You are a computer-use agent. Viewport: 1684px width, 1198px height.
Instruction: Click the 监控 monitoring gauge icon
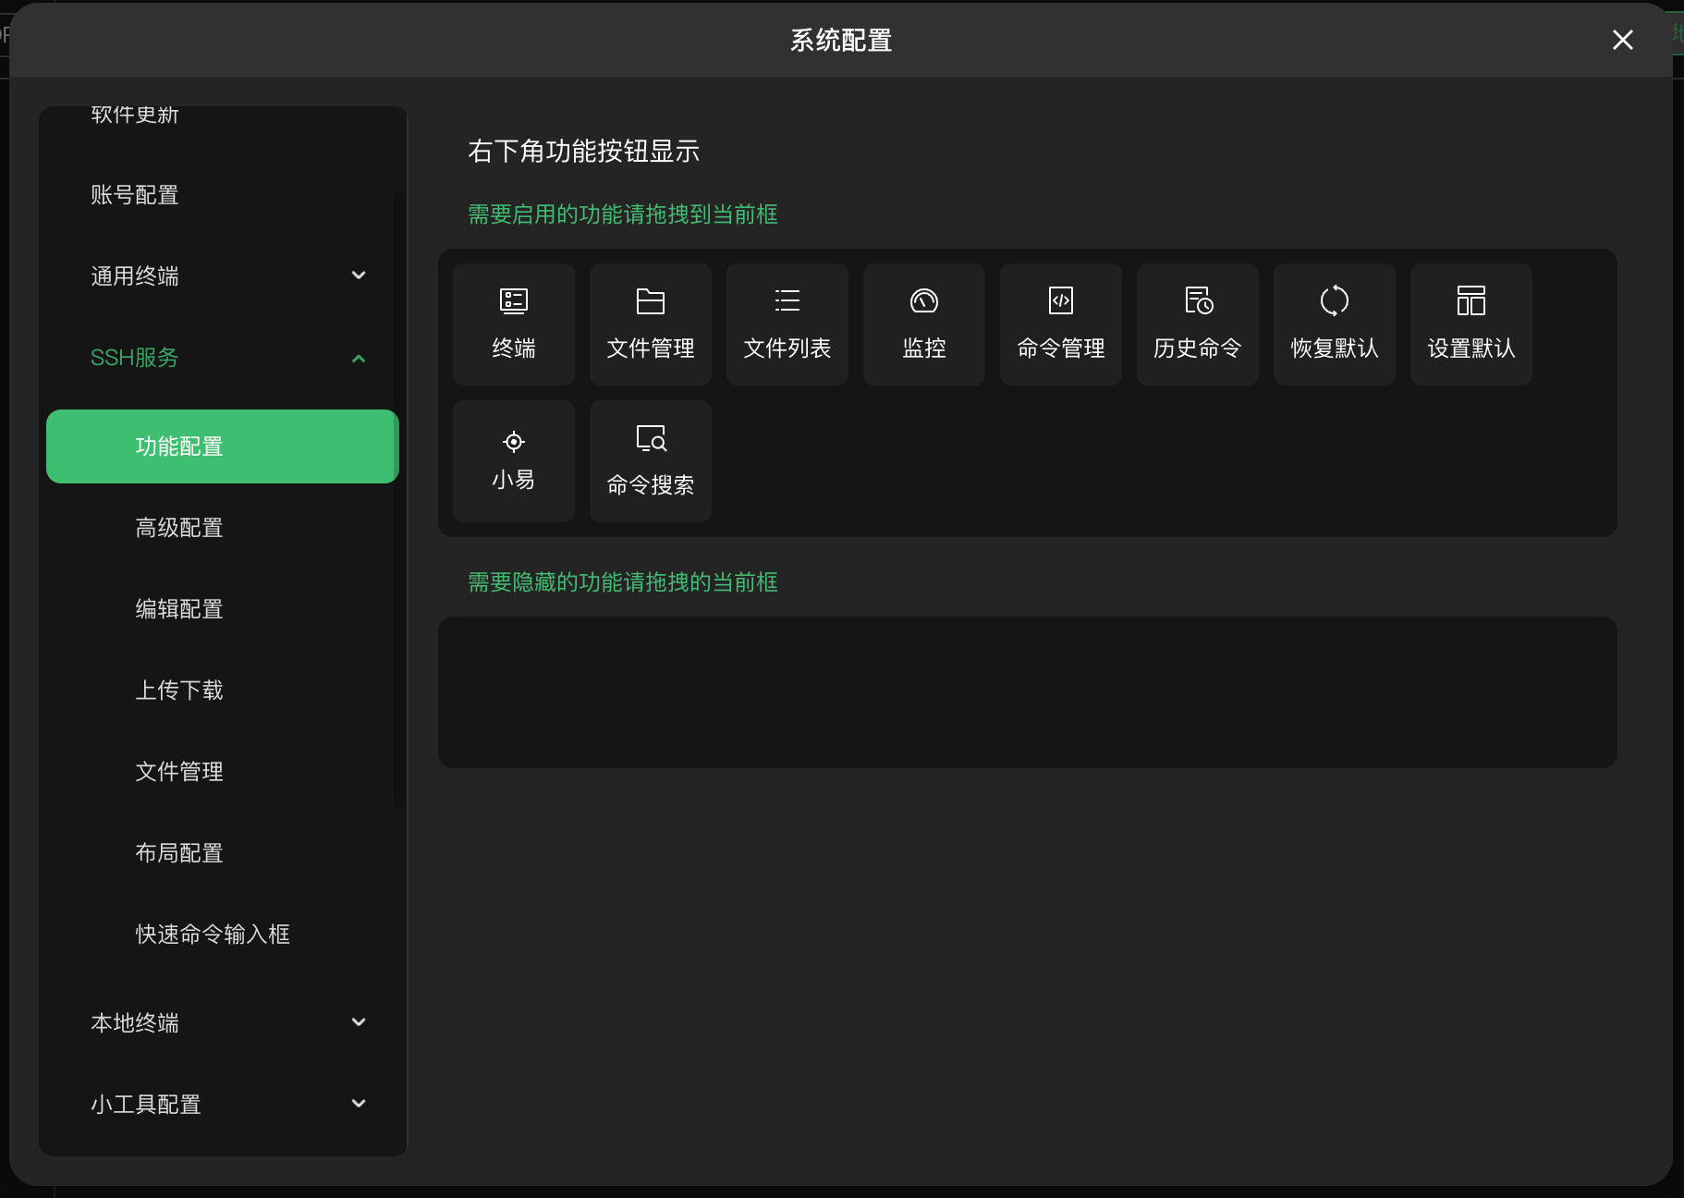922,324
